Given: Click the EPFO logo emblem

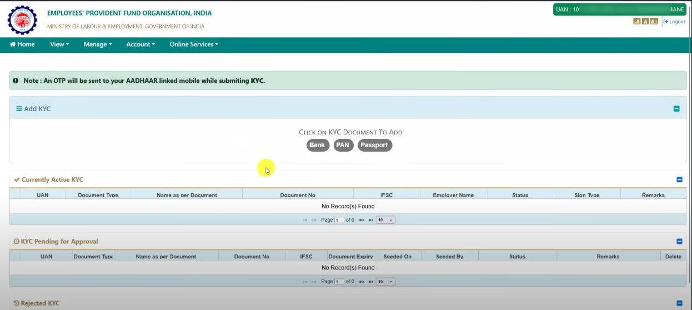Looking at the screenshot, I should [22, 20].
